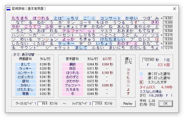Click the line time field 15.015

(168, 35)
